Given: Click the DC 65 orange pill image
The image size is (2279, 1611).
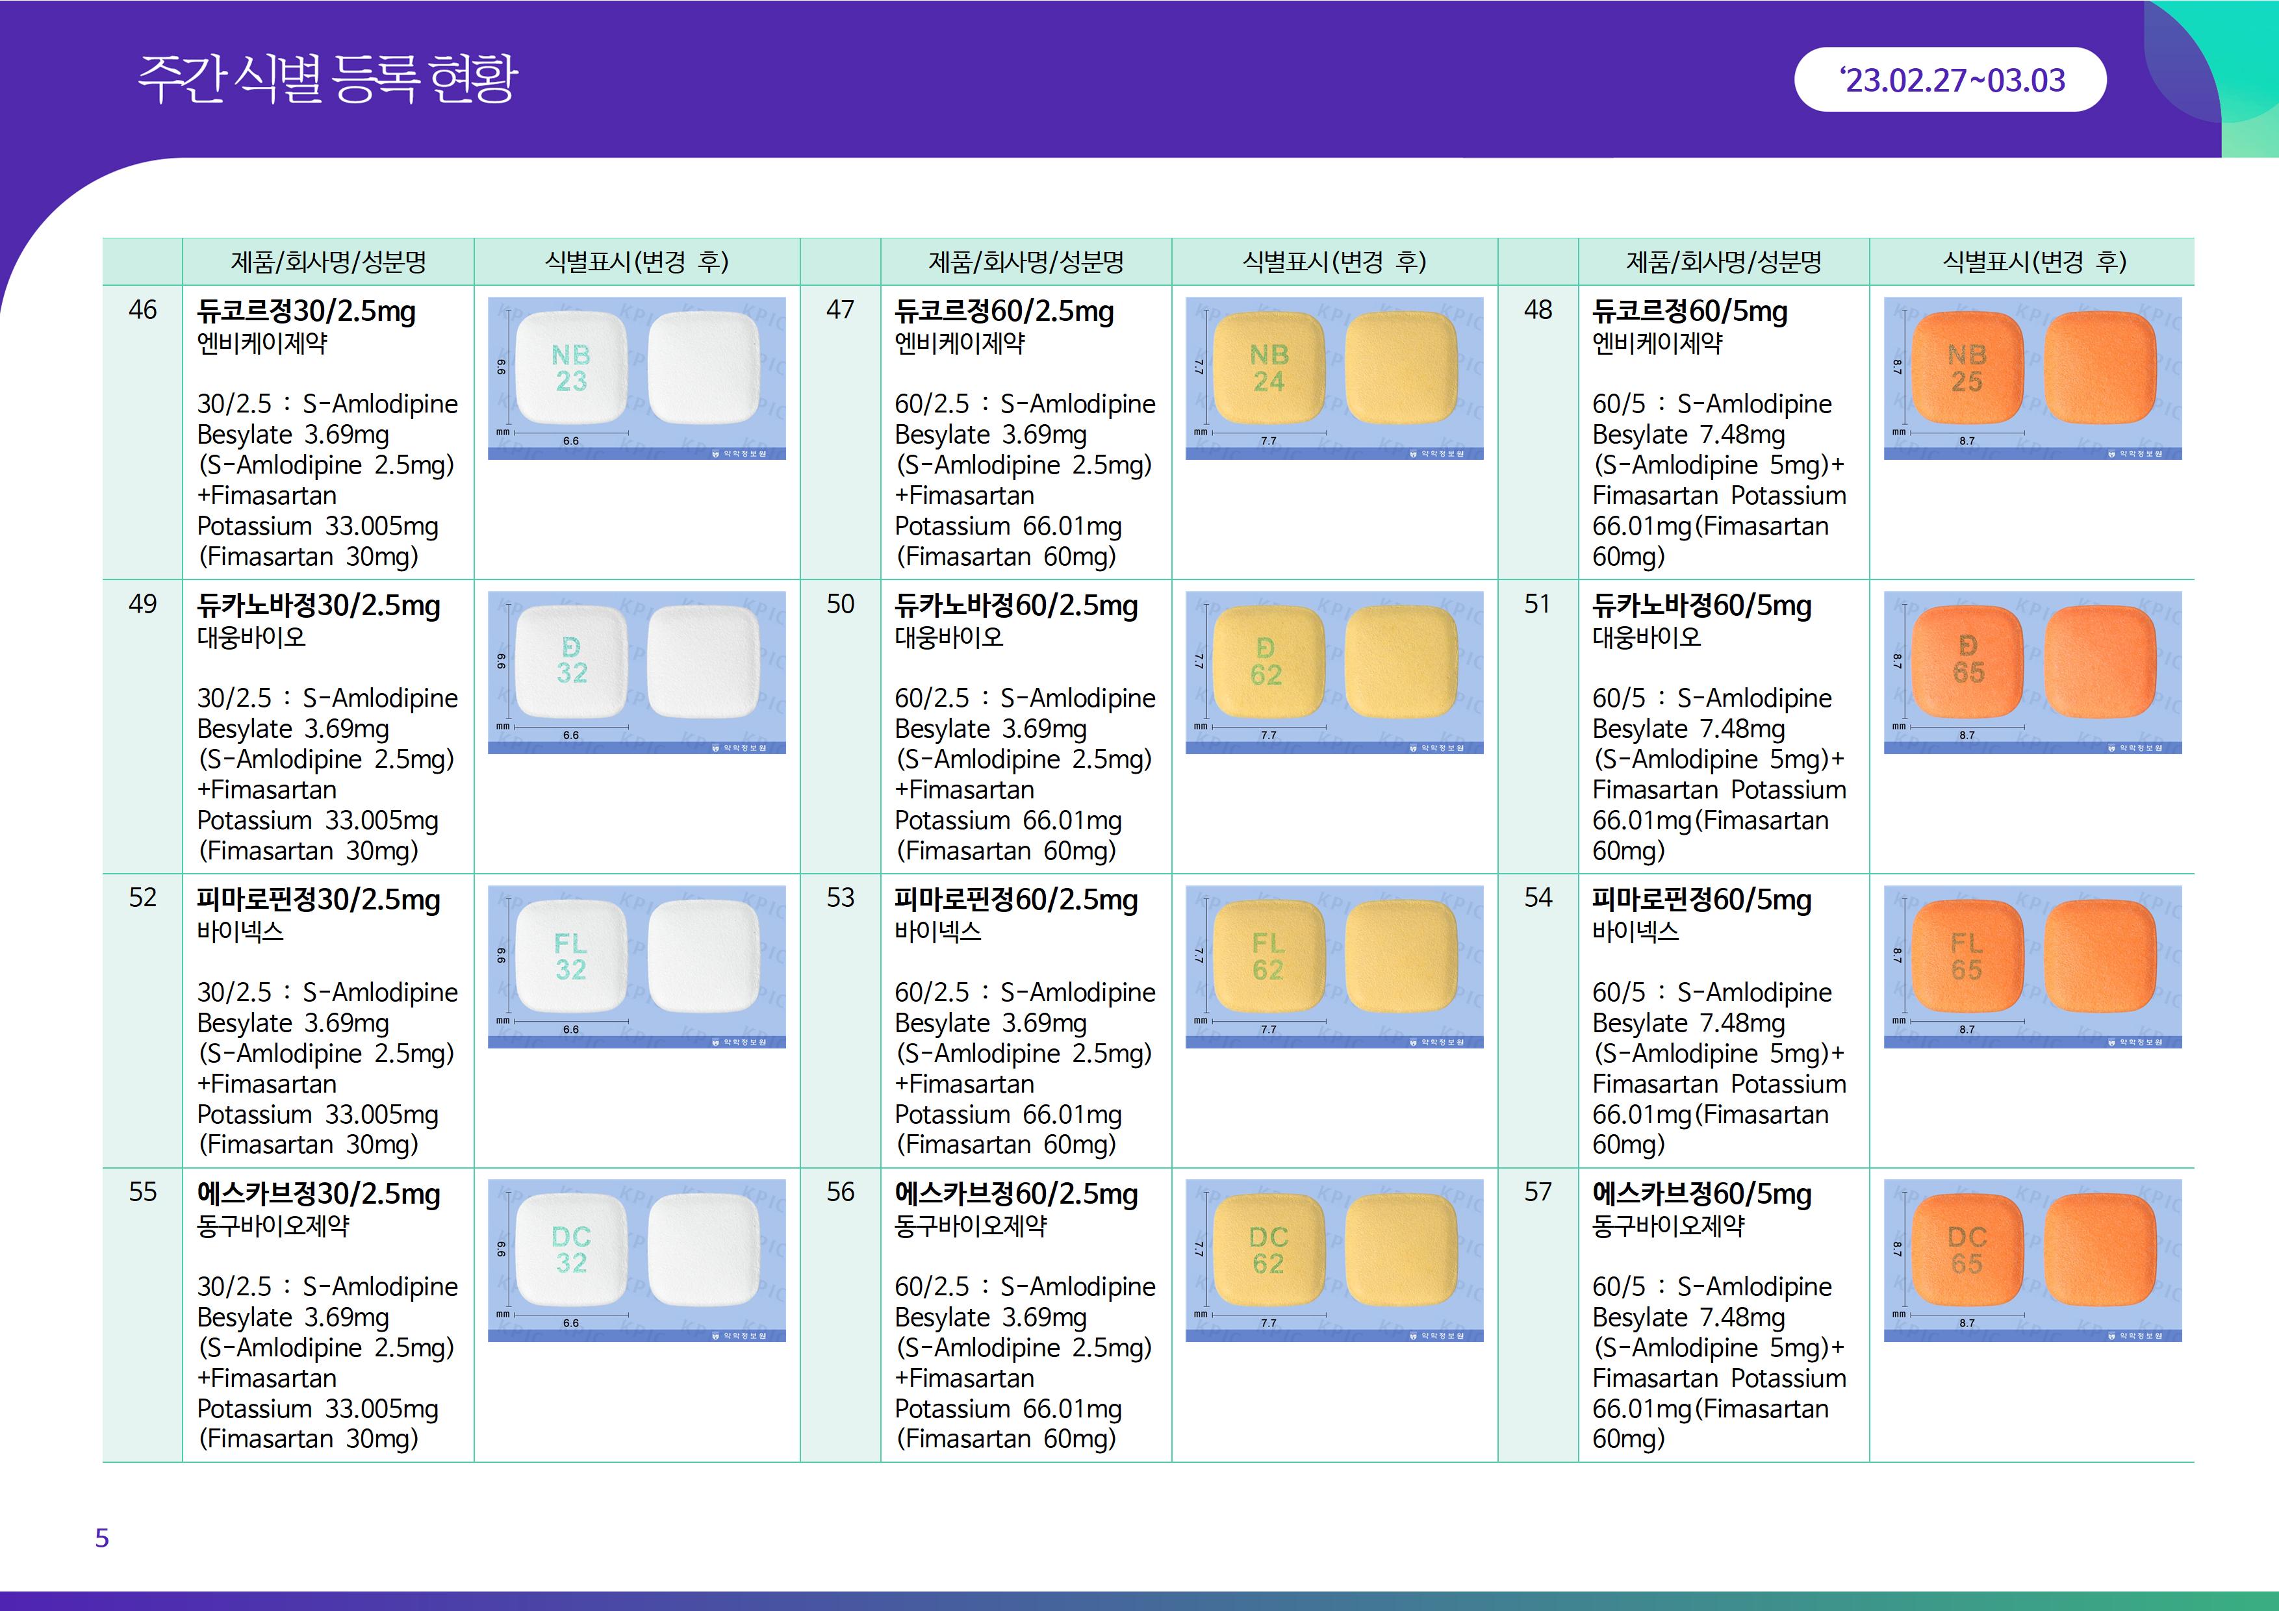Looking at the screenshot, I should point(2032,1260).
